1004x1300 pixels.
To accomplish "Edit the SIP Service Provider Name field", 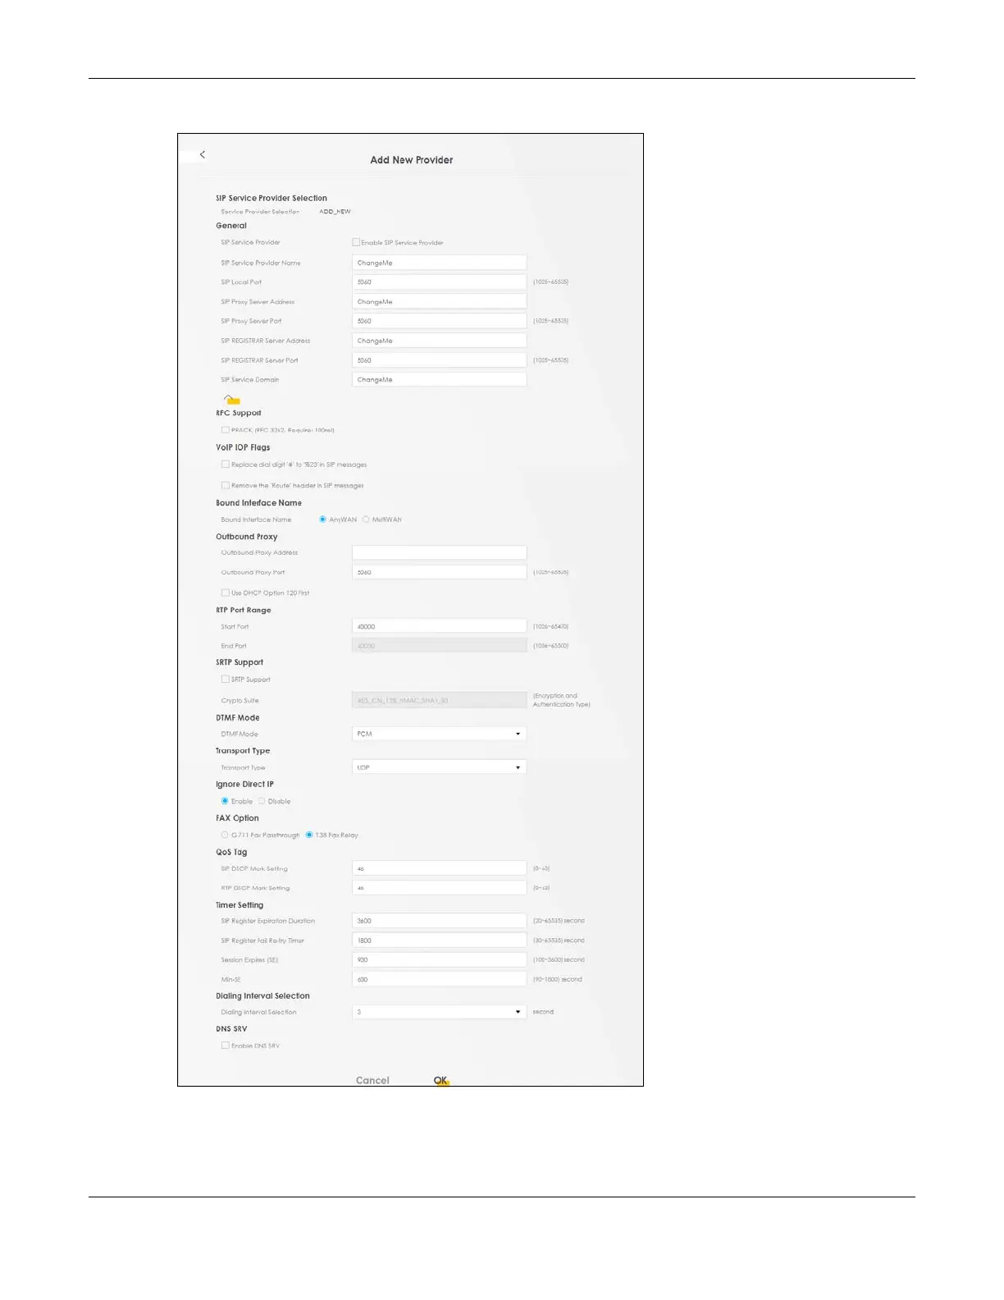I will 439,263.
